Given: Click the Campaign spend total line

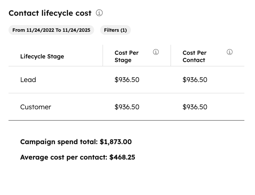Looking at the screenshot, I should pyautogui.click(x=76, y=142).
